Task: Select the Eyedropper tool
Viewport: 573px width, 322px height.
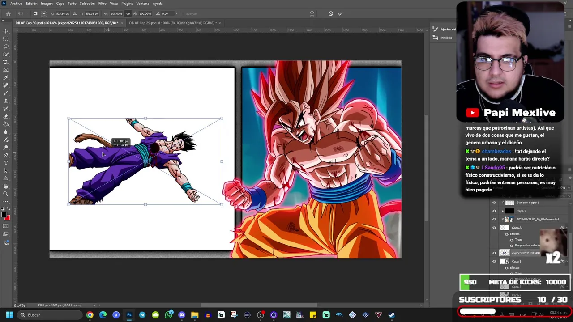Action: coord(6,78)
